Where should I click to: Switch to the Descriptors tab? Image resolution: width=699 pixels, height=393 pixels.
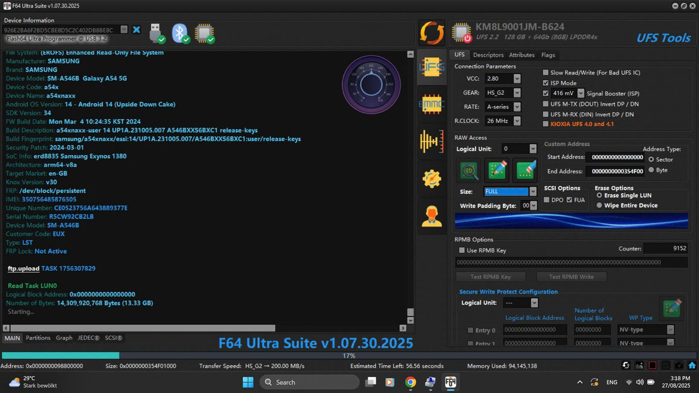[x=488, y=55]
